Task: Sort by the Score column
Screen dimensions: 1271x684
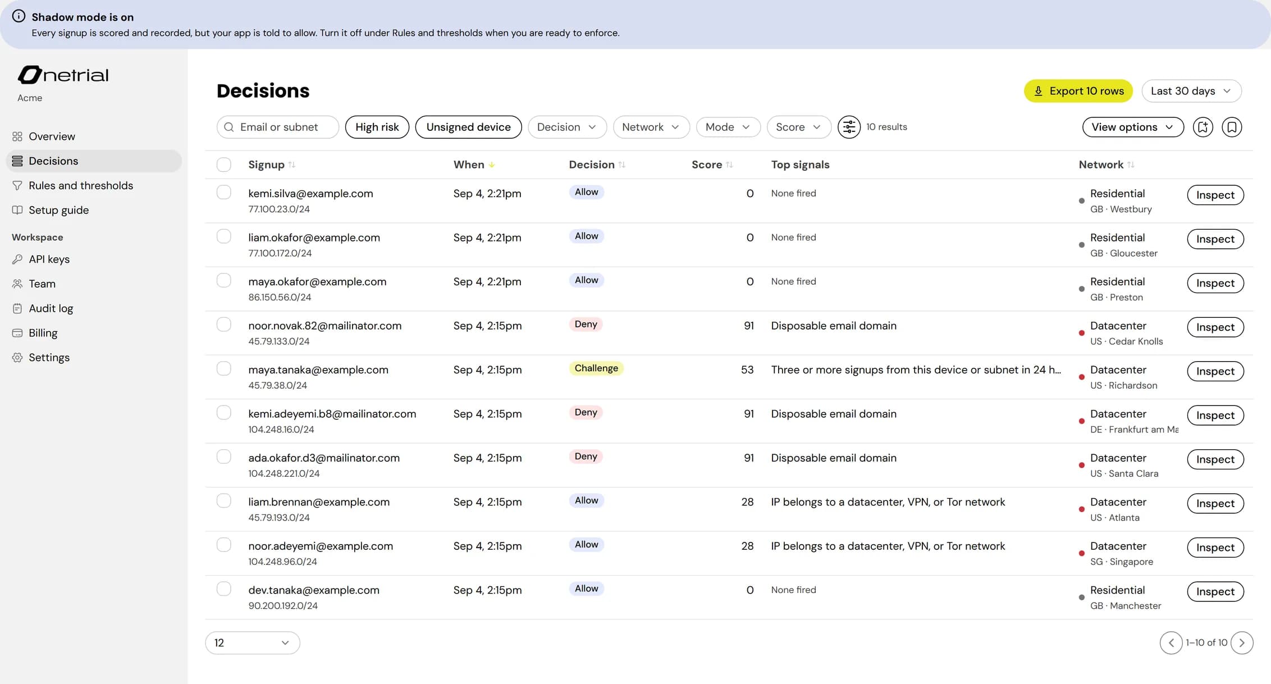Action: (712, 165)
